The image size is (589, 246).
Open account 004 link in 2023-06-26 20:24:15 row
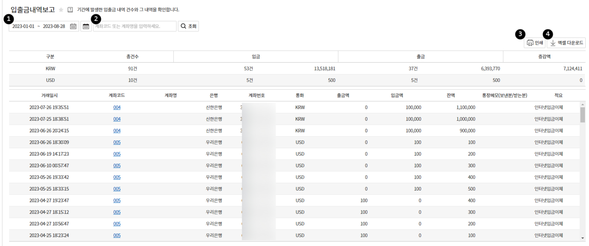pos(117,131)
